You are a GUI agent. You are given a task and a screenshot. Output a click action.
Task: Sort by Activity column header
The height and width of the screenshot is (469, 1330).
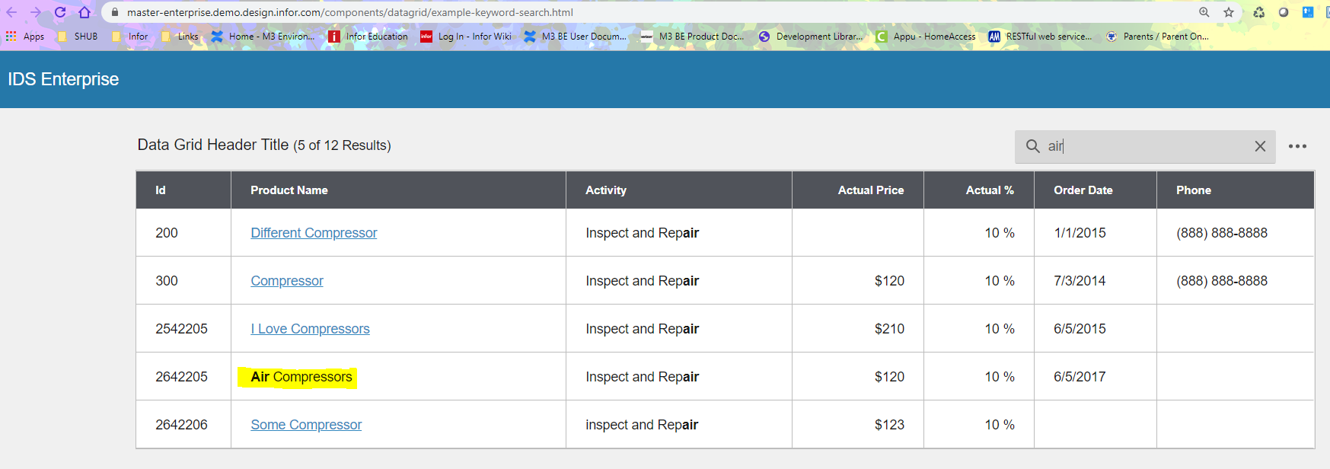tap(679, 190)
